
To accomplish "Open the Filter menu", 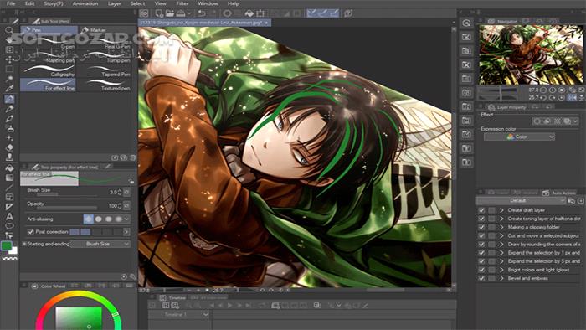I will pos(182,3).
